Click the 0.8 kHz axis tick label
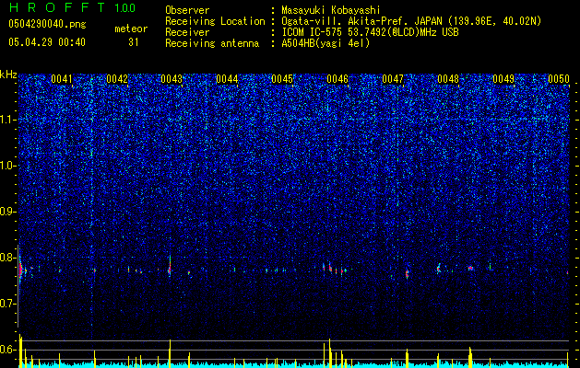This screenshot has width=580, height=368. point(8,258)
